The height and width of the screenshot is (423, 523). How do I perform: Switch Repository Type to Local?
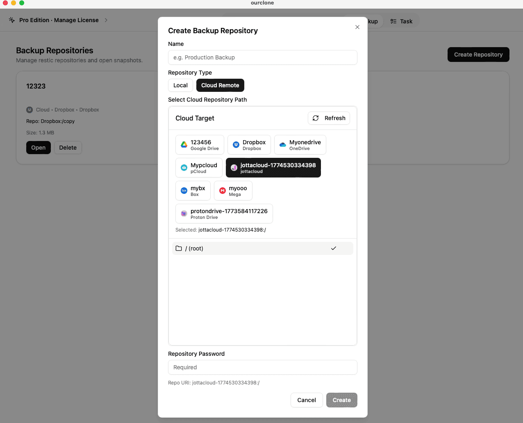180,85
